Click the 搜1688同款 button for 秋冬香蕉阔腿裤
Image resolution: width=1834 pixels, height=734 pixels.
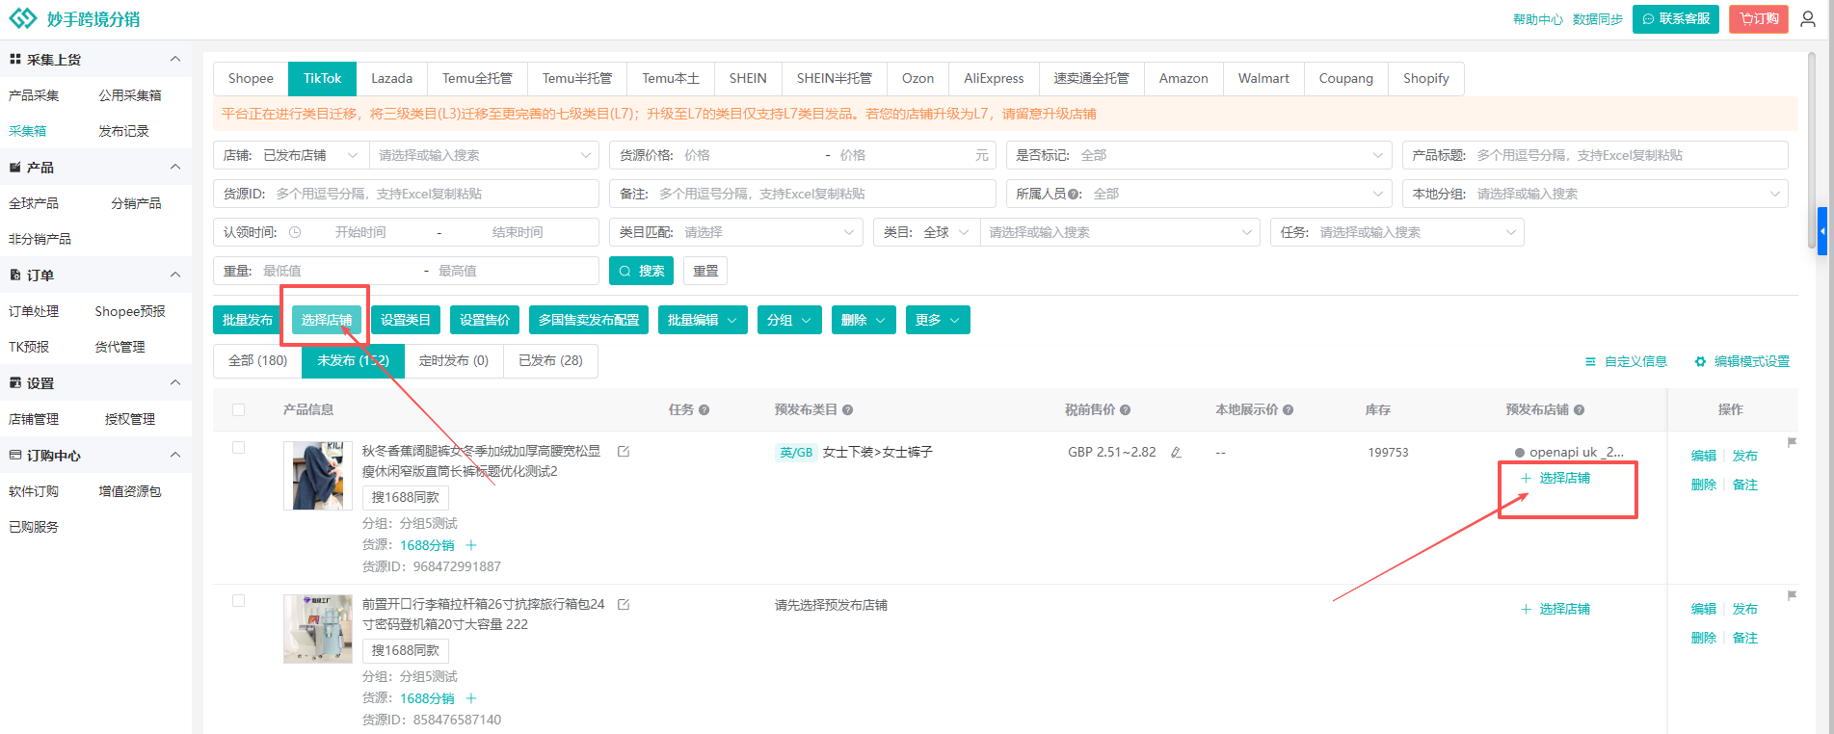pos(406,497)
